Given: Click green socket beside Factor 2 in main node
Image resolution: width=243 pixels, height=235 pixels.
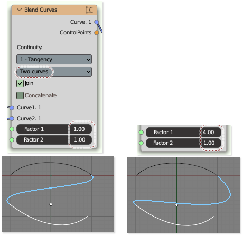Looking at the screenshot, I should pyautogui.click(x=12, y=140).
